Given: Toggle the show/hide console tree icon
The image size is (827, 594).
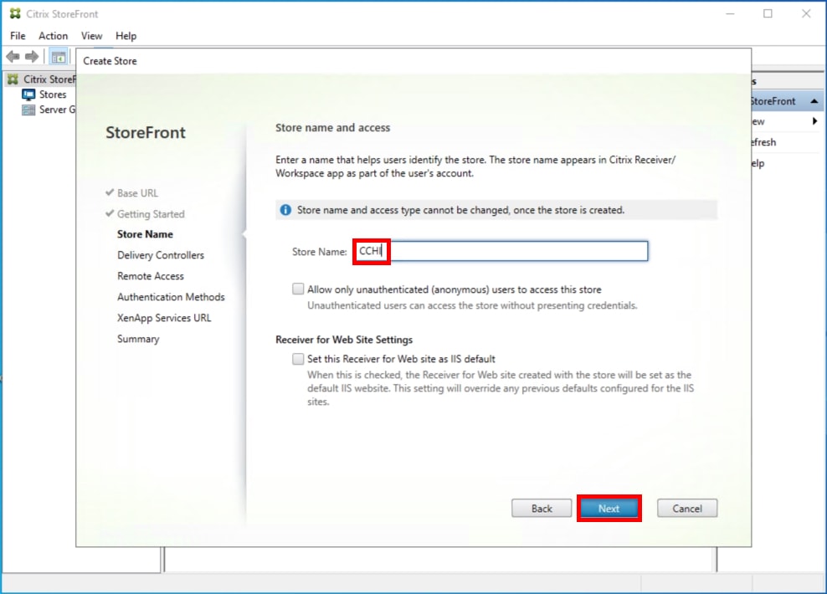Looking at the screenshot, I should pos(58,57).
